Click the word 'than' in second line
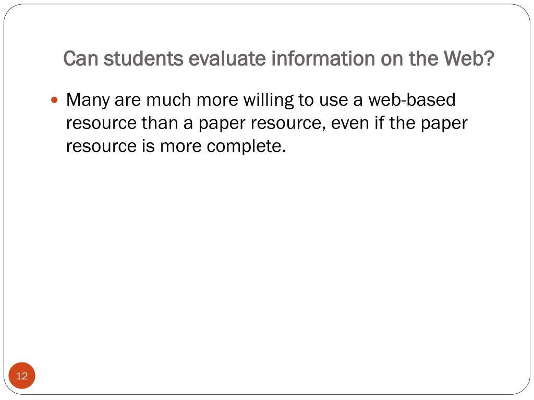534x400 pixels. [x=160, y=123]
